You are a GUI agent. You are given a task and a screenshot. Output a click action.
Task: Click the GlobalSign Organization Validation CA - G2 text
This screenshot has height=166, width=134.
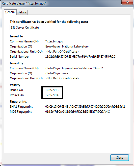(74, 68)
